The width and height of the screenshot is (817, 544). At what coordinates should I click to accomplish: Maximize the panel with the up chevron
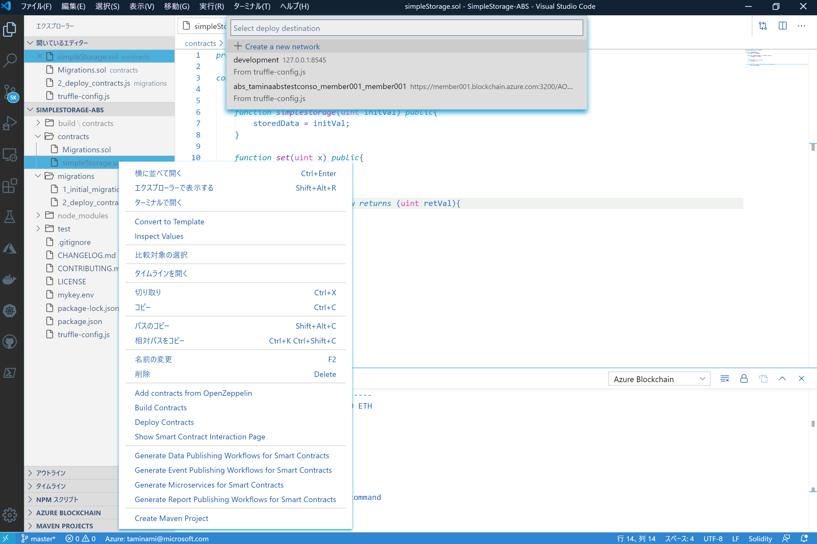782,379
